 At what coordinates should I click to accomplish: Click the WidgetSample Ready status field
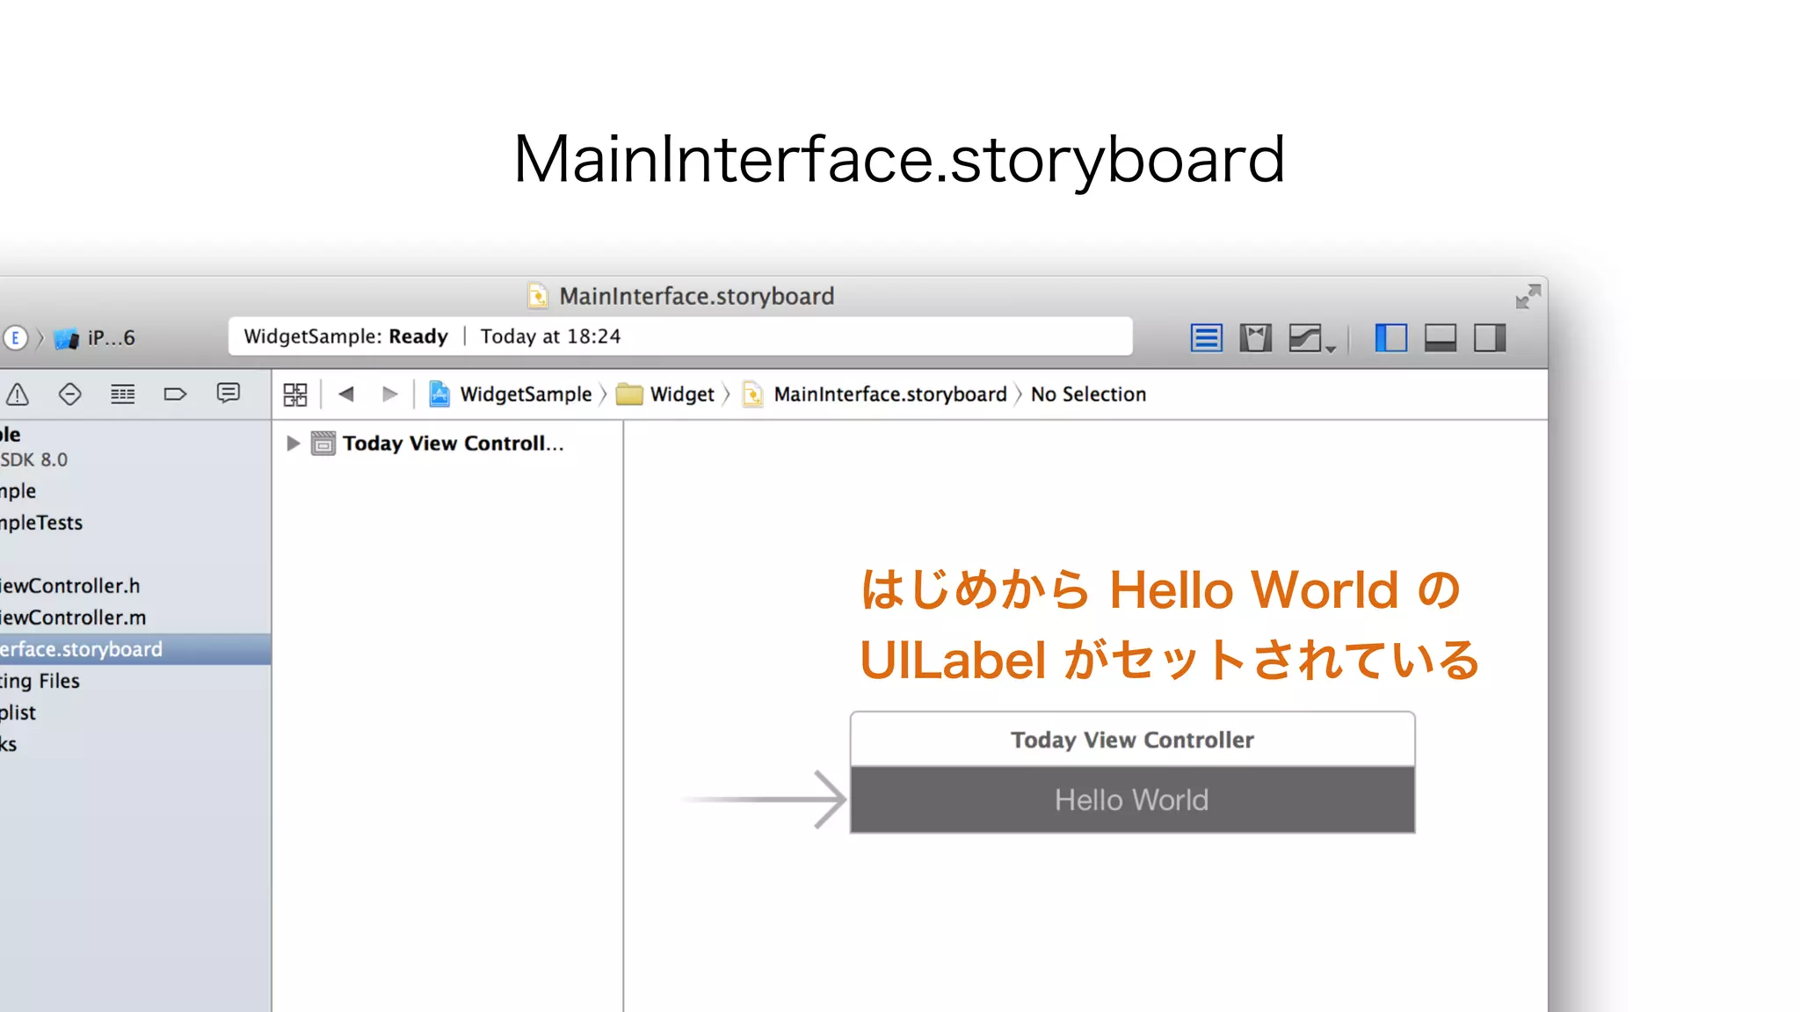point(680,336)
